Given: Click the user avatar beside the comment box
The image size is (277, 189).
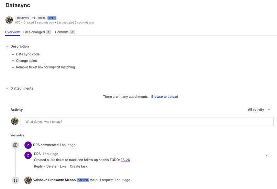Looking at the screenshot, I should tap(15, 121).
